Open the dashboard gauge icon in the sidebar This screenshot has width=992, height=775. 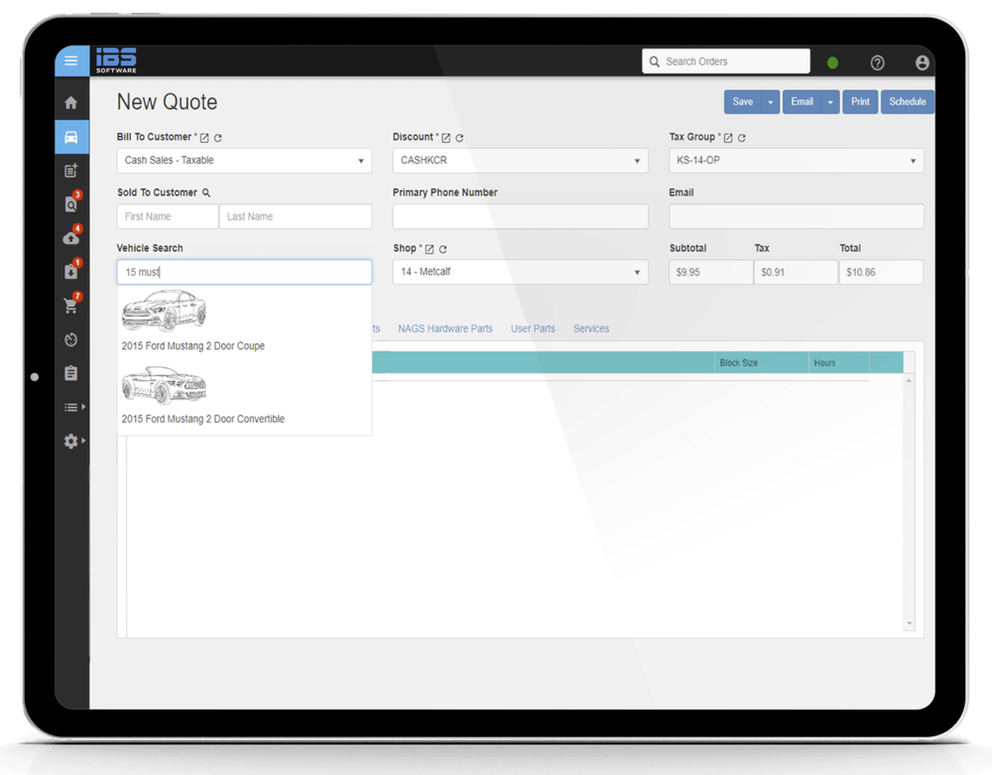pyautogui.click(x=70, y=339)
